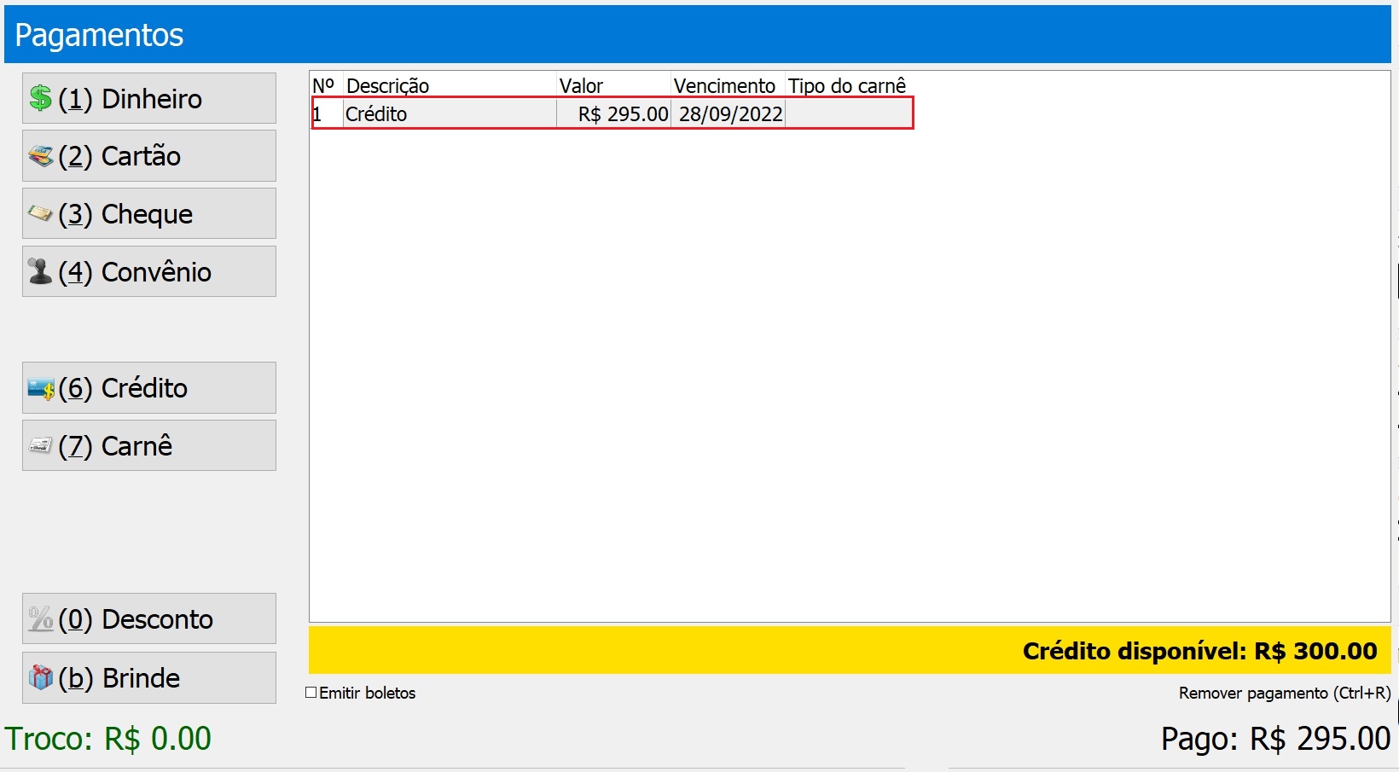1399x772 pixels.
Task: Click the gift box icon for Brinde
Action: [x=38, y=677]
